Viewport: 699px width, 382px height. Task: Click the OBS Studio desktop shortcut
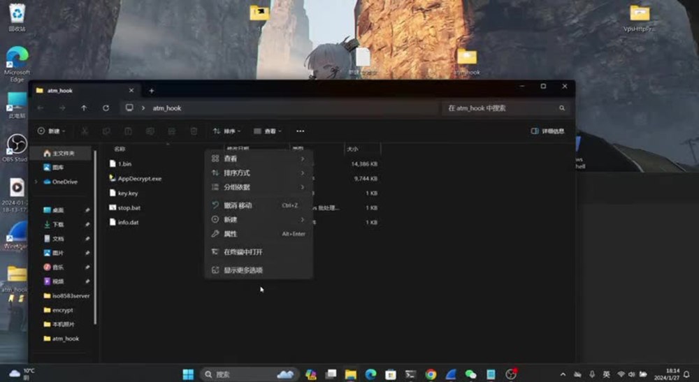[17, 148]
